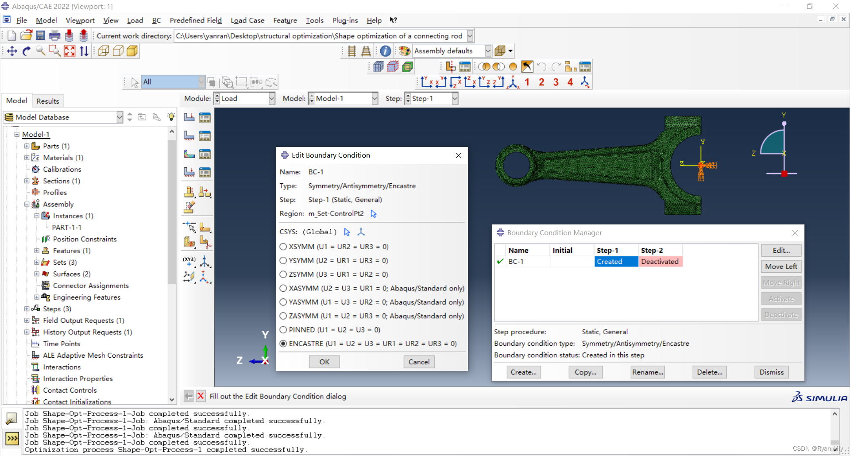
Task: Expand the Materials (1) tree node
Action: (27, 158)
